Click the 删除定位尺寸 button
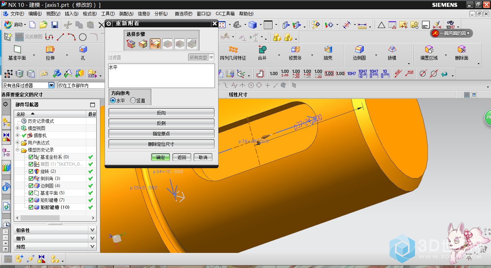 click(x=161, y=144)
